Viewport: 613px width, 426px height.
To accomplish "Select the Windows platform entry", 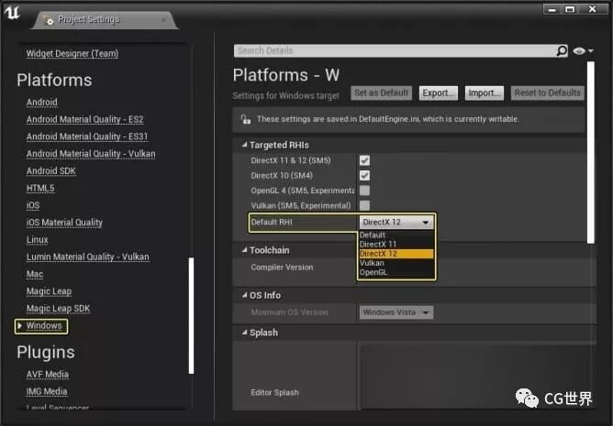I will click(44, 325).
